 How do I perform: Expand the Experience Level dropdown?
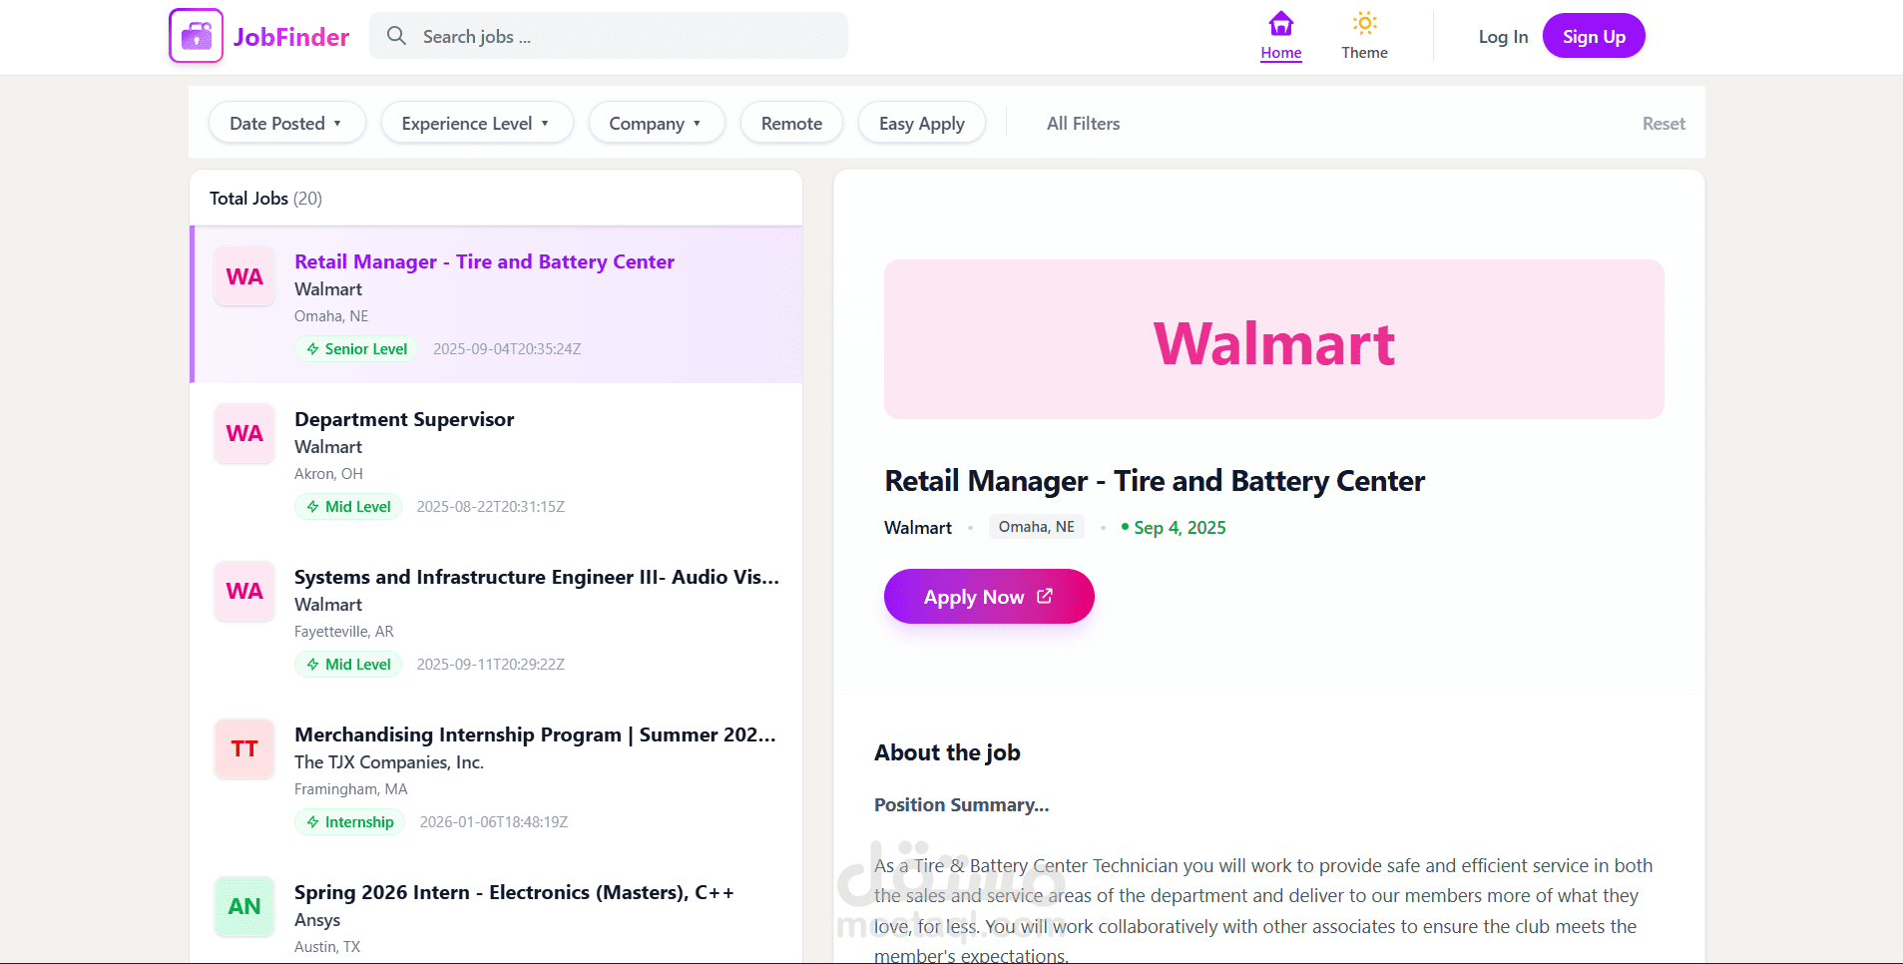[x=476, y=122]
